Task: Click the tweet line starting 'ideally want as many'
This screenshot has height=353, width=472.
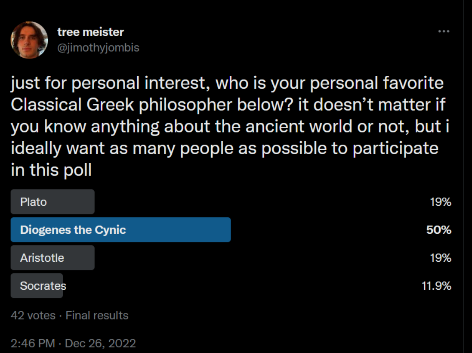Action: [x=225, y=149]
